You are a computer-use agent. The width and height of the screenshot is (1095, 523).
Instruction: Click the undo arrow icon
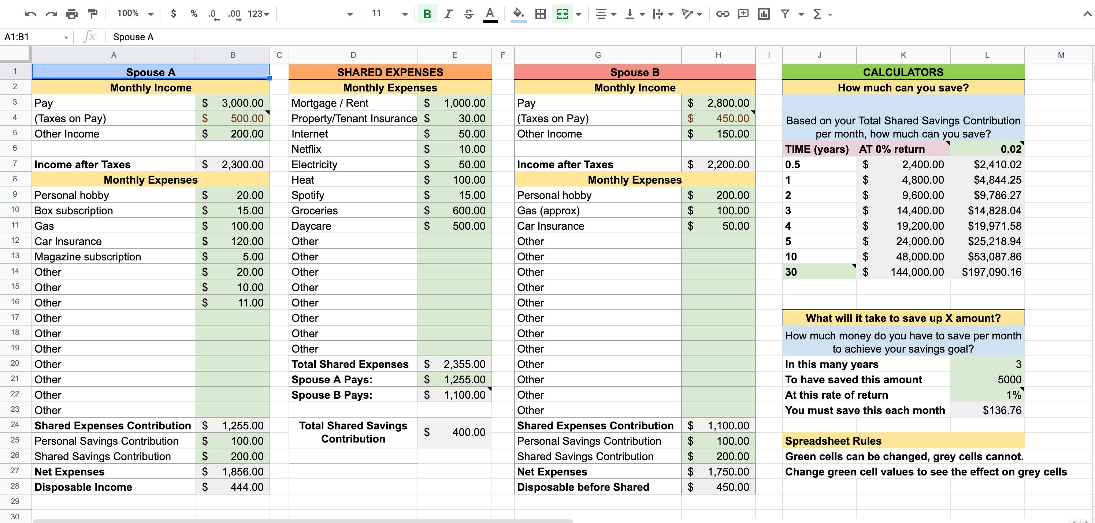click(x=31, y=14)
